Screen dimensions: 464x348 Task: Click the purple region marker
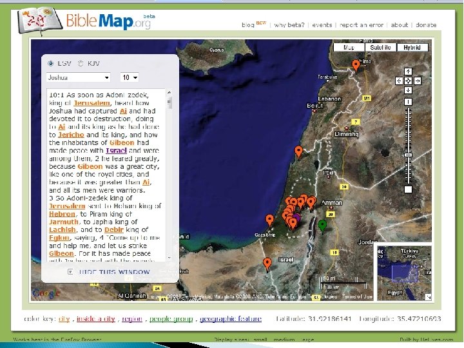click(x=297, y=218)
